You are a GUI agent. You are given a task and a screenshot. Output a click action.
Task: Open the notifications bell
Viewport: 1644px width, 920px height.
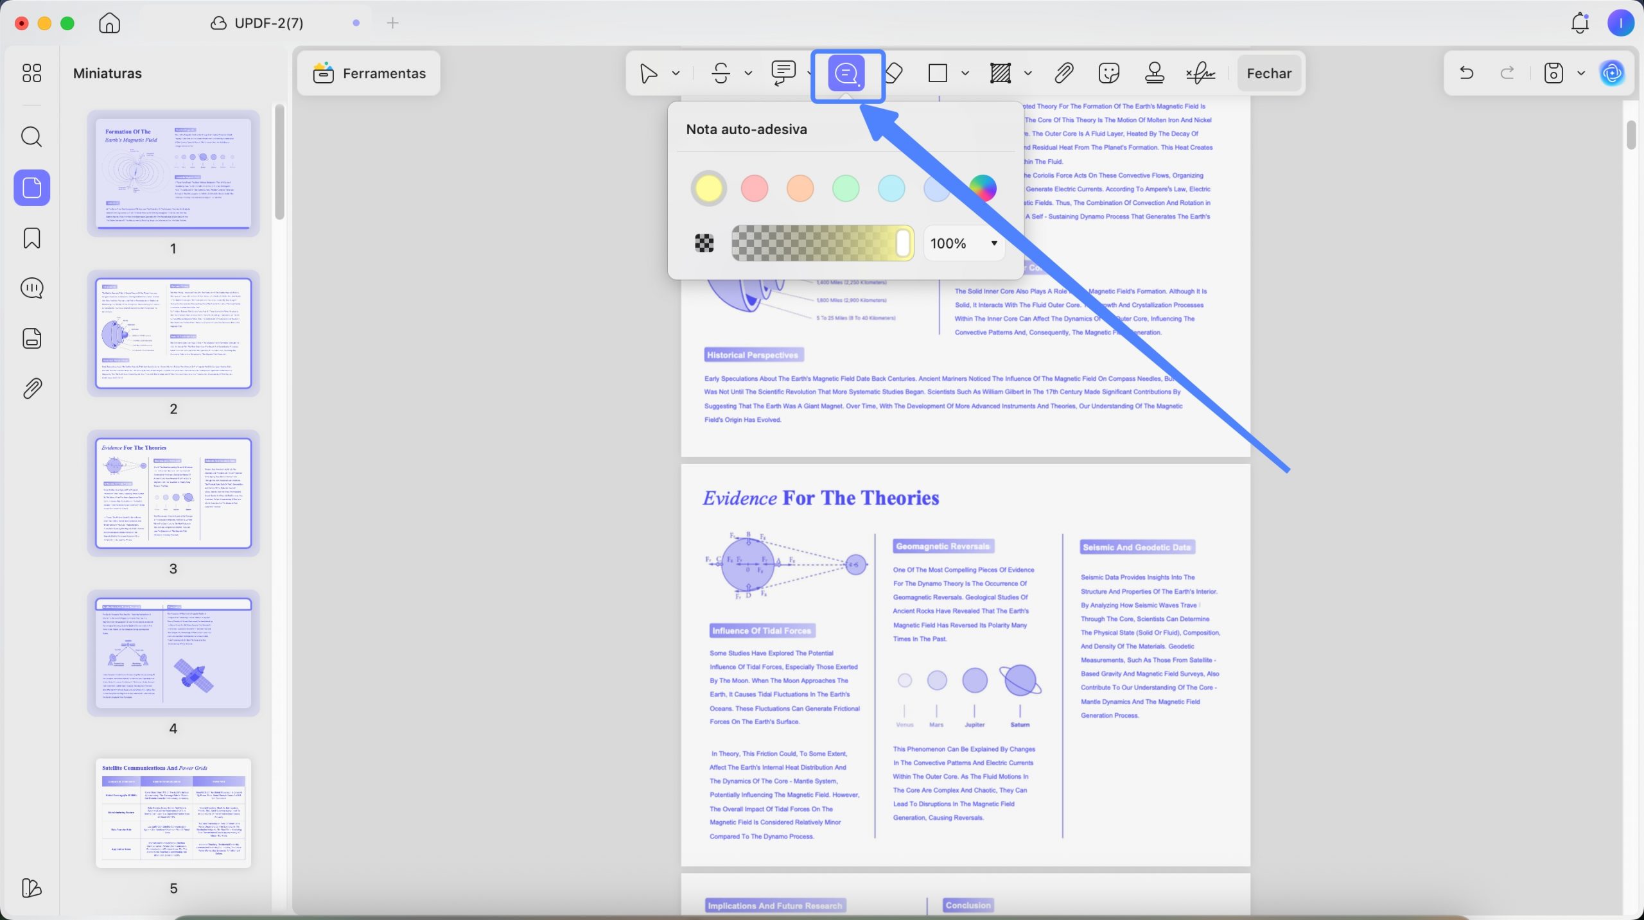pos(1580,23)
